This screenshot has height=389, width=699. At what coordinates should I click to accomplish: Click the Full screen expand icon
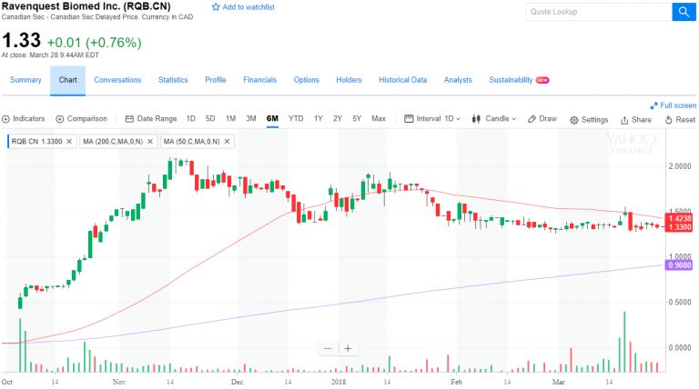(654, 105)
